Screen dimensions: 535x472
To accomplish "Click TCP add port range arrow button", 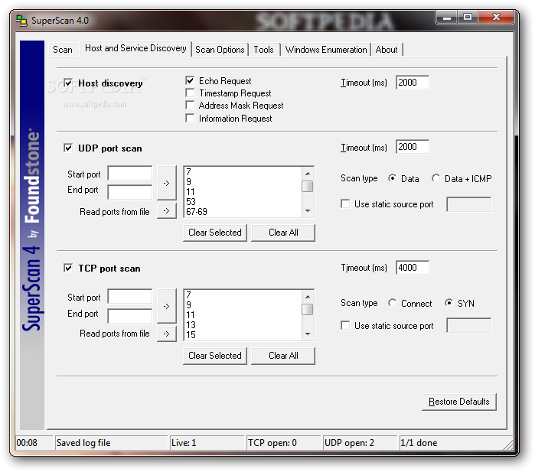I will pyautogui.click(x=167, y=306).
